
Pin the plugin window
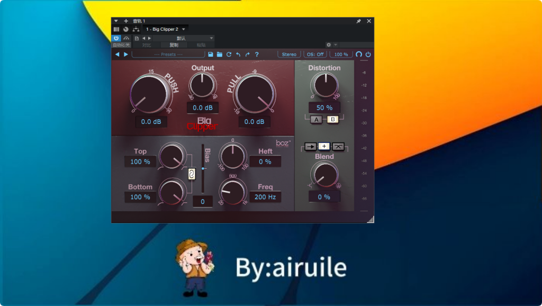pyautogui.click(x=359, y=21)
